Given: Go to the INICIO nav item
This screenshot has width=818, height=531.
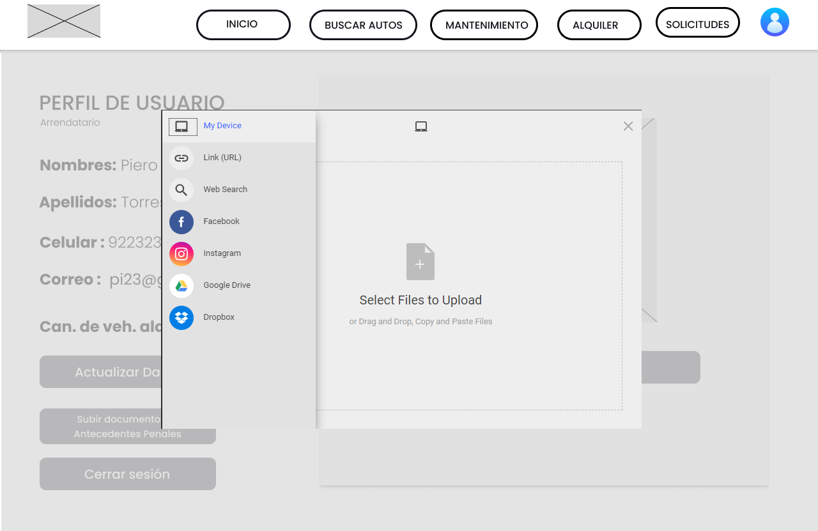Looking at the screenshot, I should click(x=243, y=25).
